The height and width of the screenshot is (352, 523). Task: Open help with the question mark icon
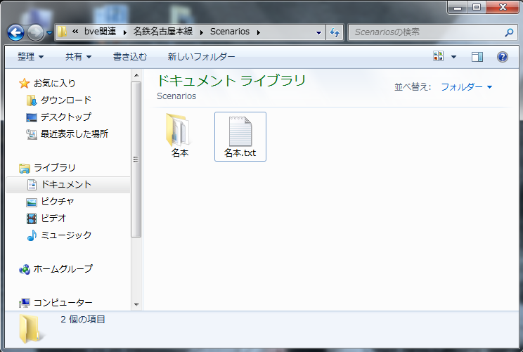pos(503,57)
